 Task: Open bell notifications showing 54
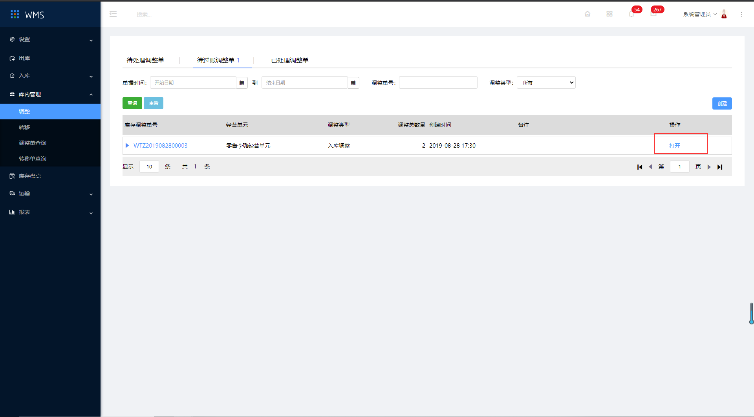pyautogui.click(x=631, y=14)
